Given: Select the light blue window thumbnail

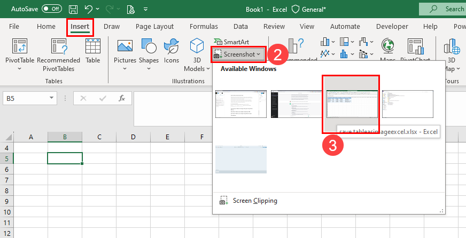Looking at the screenshot, I should tap(241, 160).
